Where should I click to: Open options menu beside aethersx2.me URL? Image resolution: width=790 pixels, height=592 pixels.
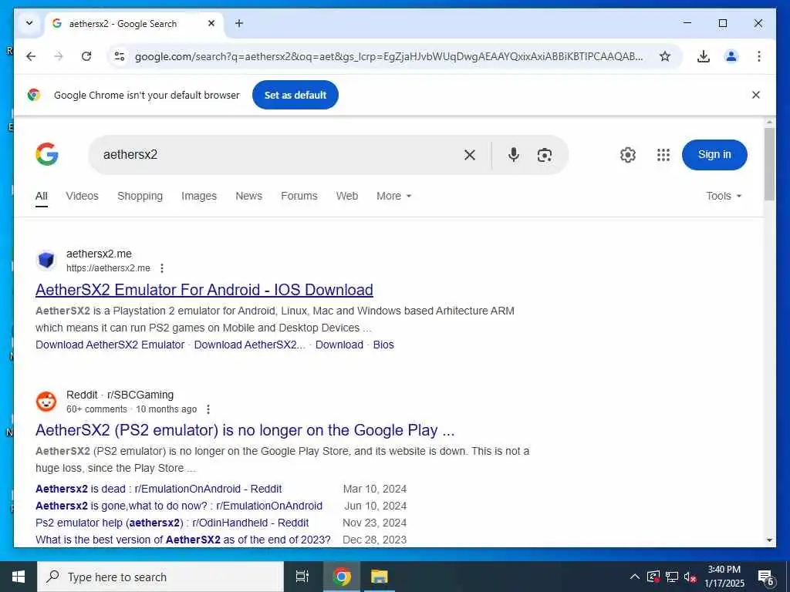(x=162, y=268)
